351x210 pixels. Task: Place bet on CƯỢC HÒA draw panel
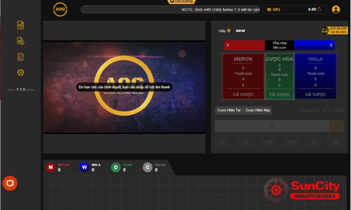coord(279,94)
